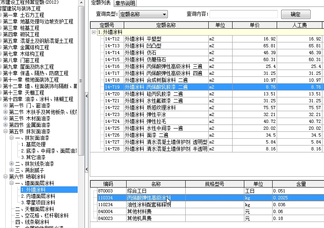Image resolution: width=324 pixels, height=228 pixels.
Task: Collapse 第五节 抹灰面油漆 node
Action: [x=6, y=131]
